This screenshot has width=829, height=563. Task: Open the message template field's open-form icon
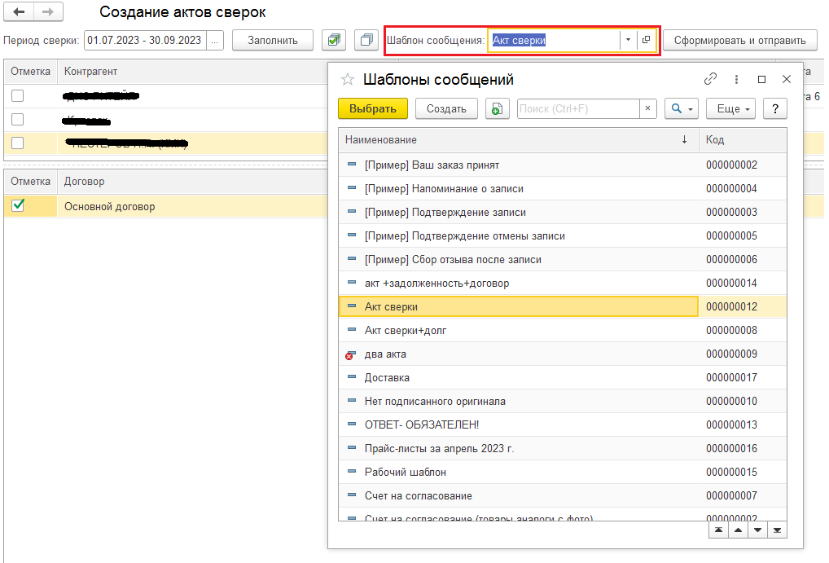(x=647, y=40)
